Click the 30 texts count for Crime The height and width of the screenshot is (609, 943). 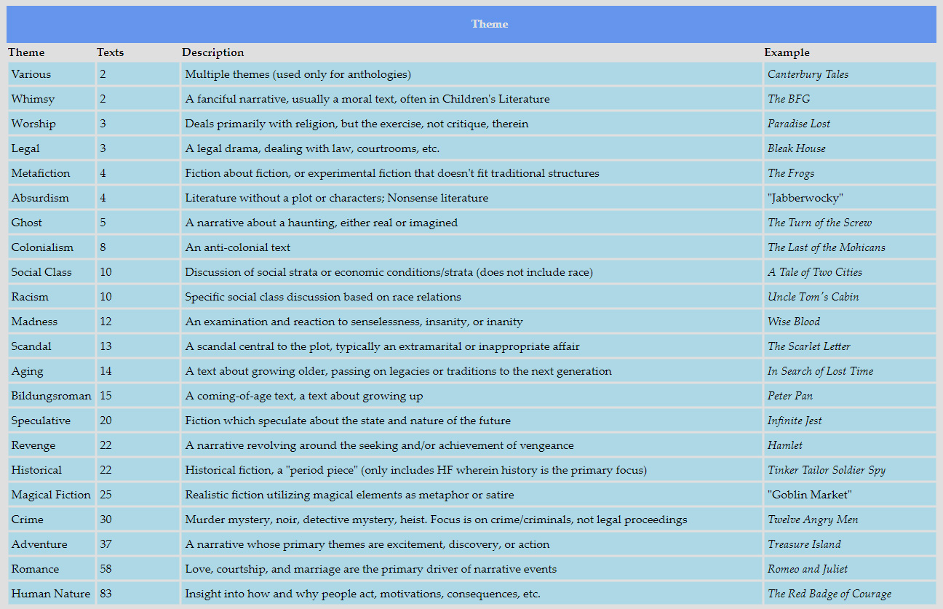(x=106, y=520)
